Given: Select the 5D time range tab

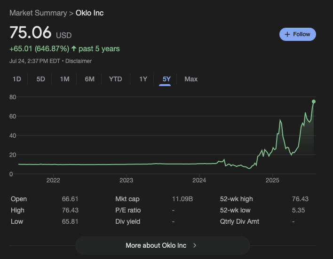Looking at the screenshot, I should 40,79.
